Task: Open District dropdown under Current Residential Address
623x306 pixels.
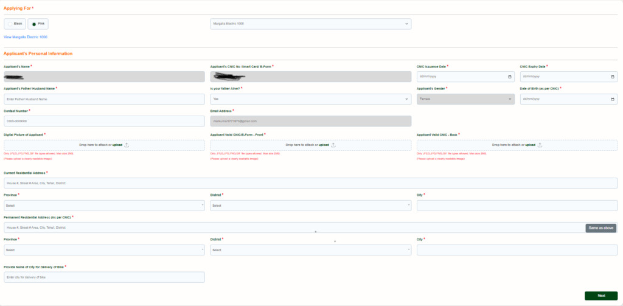Action: [311, 206]
